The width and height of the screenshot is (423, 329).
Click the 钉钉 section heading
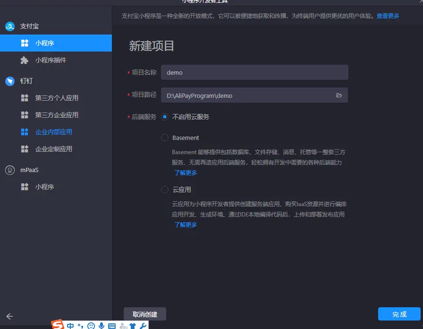(26, 81)
